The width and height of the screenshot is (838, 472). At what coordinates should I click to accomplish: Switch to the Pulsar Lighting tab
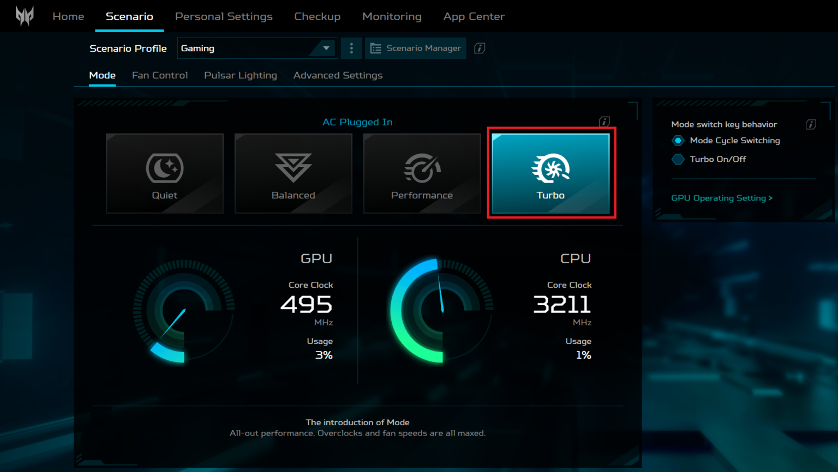(240, 75)
